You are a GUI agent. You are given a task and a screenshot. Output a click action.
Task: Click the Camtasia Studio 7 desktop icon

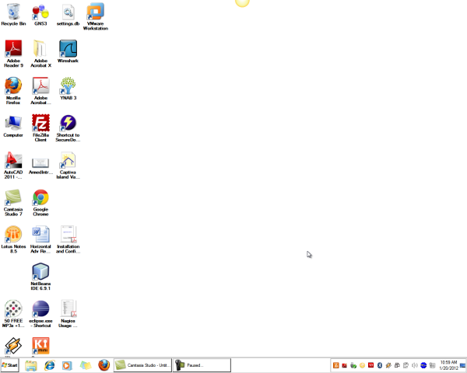pyautogui.click(x=13, y=197)
